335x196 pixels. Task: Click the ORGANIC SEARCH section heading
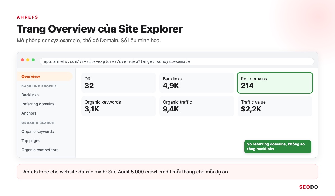[x=38, y=123]
